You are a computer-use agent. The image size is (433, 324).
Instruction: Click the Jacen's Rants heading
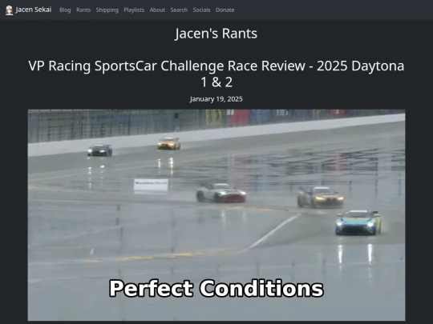216,34
